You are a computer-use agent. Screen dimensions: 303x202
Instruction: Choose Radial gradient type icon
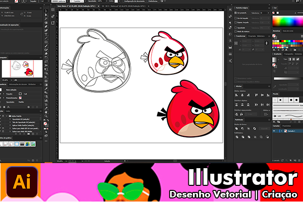pos(293,59)
